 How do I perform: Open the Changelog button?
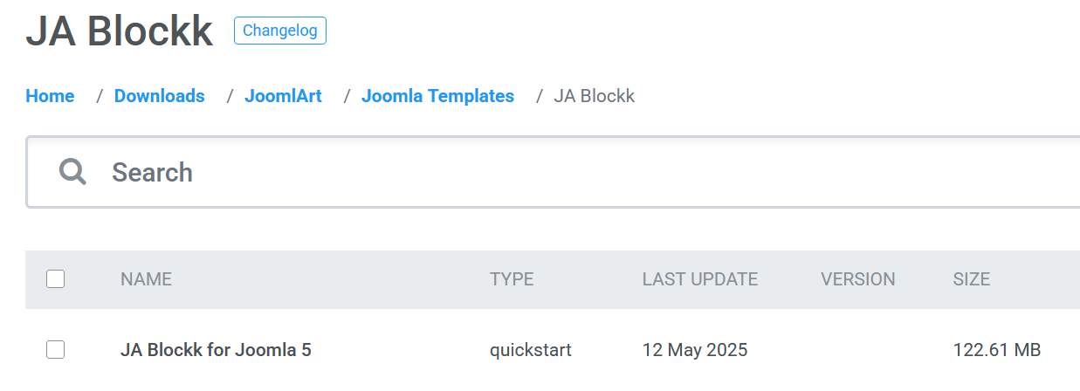(279, 31)
